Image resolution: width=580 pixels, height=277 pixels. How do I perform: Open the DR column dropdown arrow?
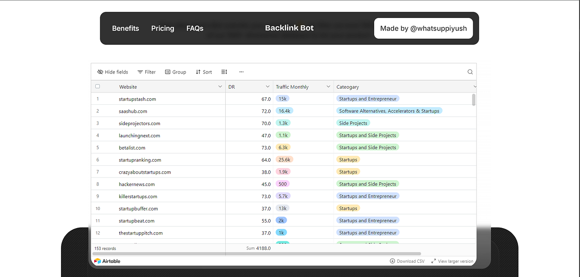pyautogui.click(x=268, y=87)
